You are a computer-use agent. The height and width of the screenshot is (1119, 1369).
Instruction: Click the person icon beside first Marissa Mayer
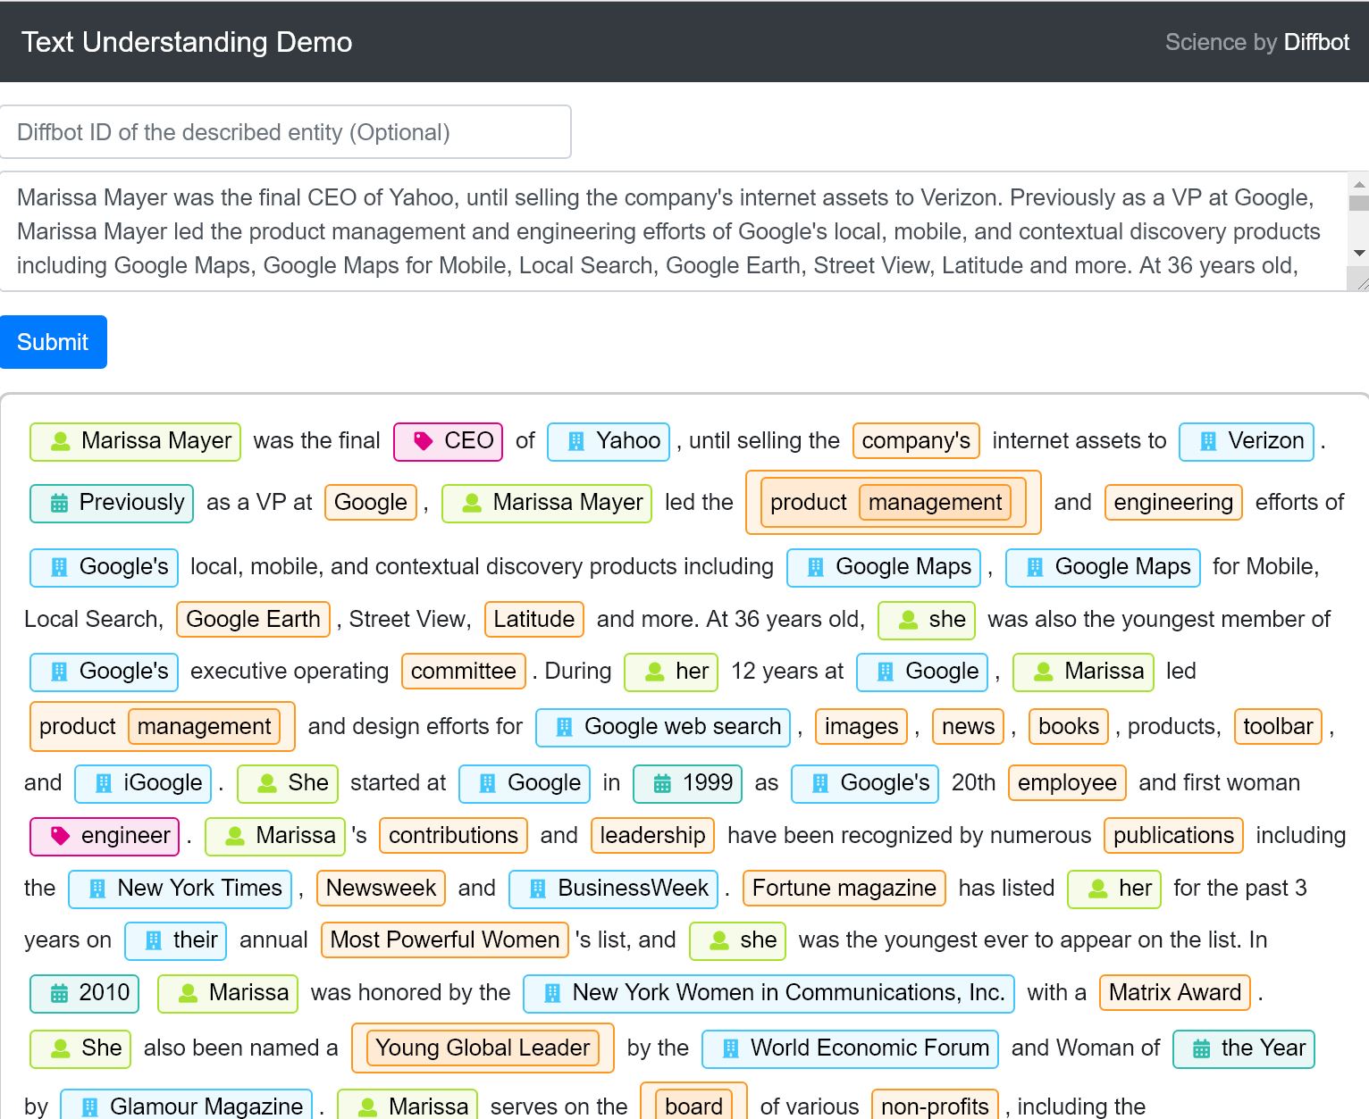click(60, 441)
